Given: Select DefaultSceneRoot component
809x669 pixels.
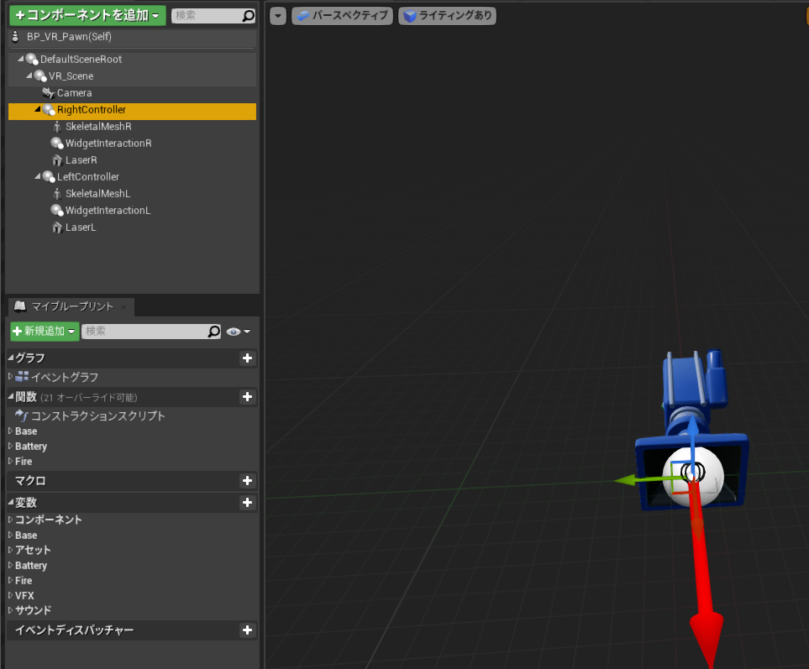Looking at the screenshot, I should 81,60.
